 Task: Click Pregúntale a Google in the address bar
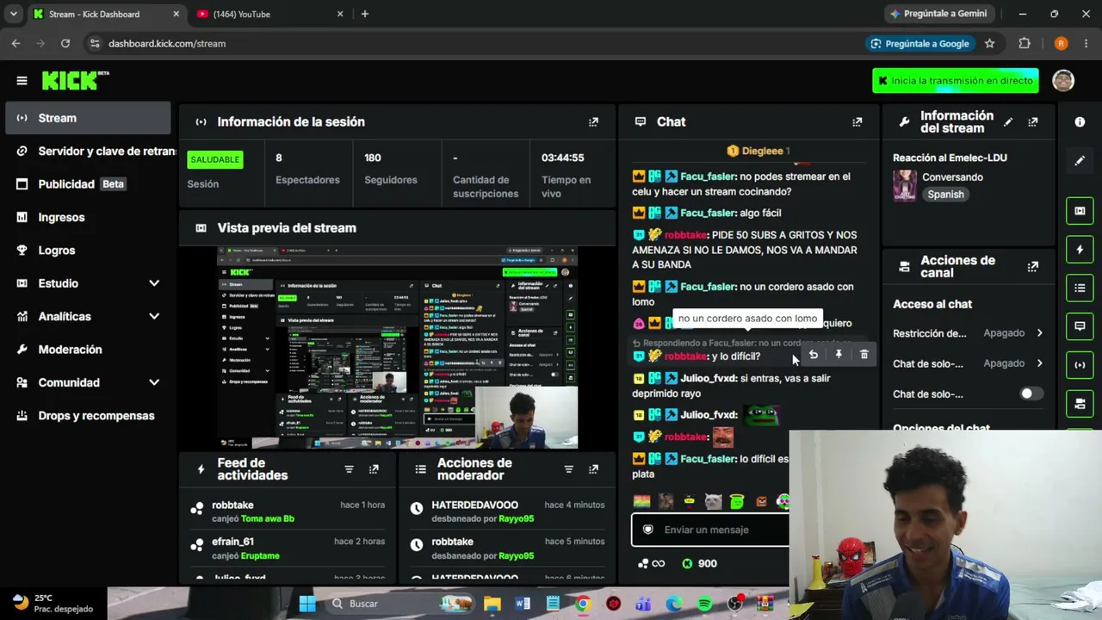919,43
